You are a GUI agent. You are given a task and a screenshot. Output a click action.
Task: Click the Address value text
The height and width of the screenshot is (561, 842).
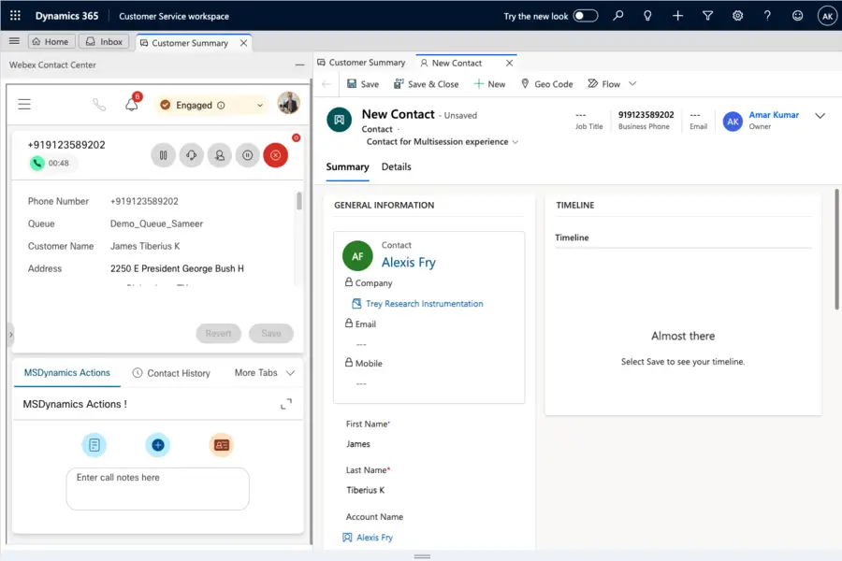pos(177,268)
